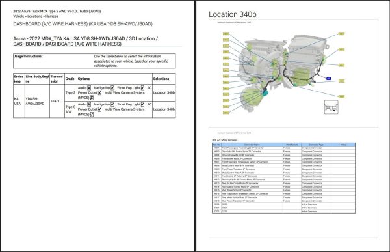Click the blue callout label in harness diagram
390x252 pixels.
click(328, 79)
